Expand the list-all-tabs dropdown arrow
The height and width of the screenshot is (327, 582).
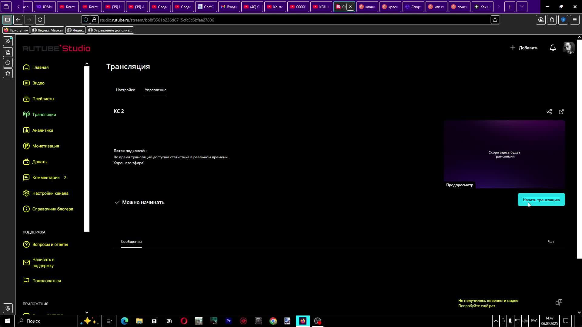point(522,7)
